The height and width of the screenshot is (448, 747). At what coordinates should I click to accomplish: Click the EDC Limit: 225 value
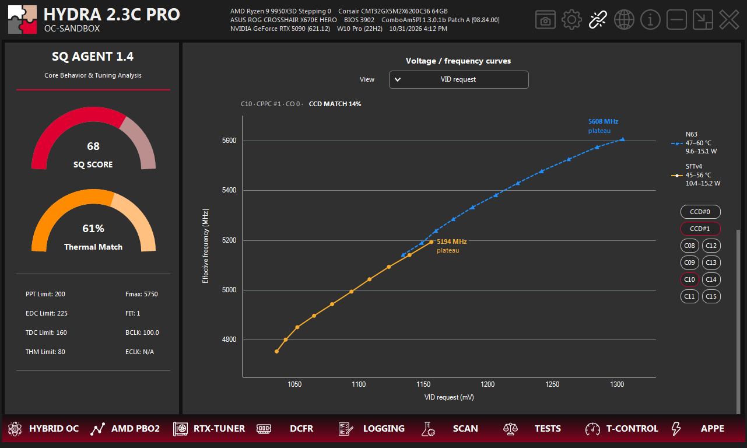[47, 313]
